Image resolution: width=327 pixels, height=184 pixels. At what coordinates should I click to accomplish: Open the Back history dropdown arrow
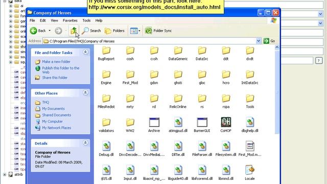50,31
